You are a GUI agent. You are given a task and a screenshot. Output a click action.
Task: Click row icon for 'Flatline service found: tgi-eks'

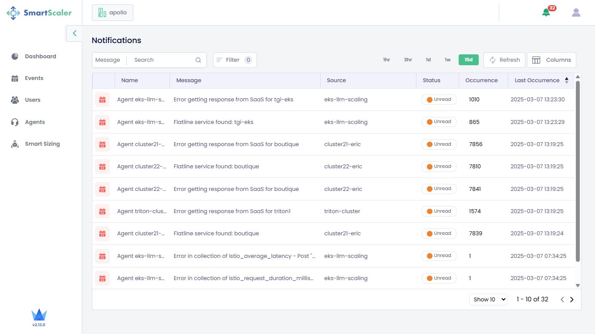pyautogui.click(x=102, y=122)
